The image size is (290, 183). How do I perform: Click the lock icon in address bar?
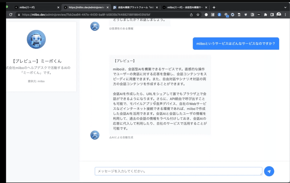pos(19,14)
